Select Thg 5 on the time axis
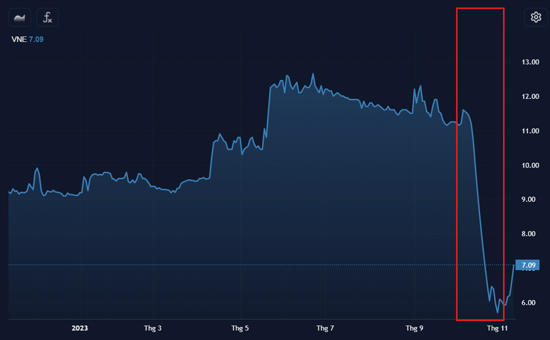550x340 pixels. pyautogui.click(x=240, y=328)
